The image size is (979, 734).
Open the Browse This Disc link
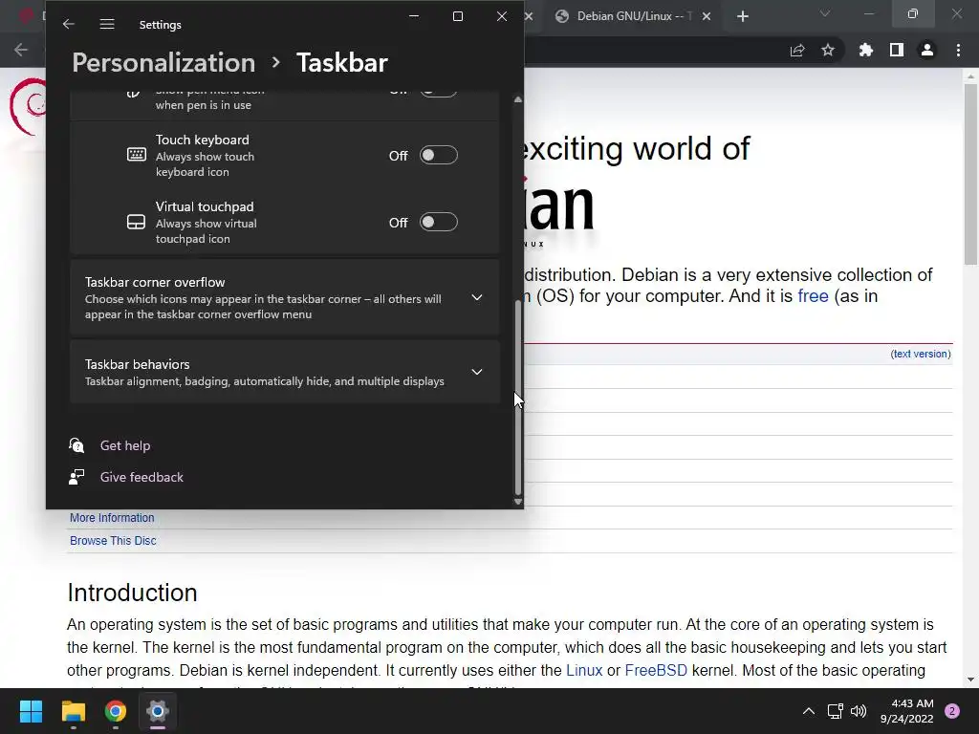[x=113, y=541]
